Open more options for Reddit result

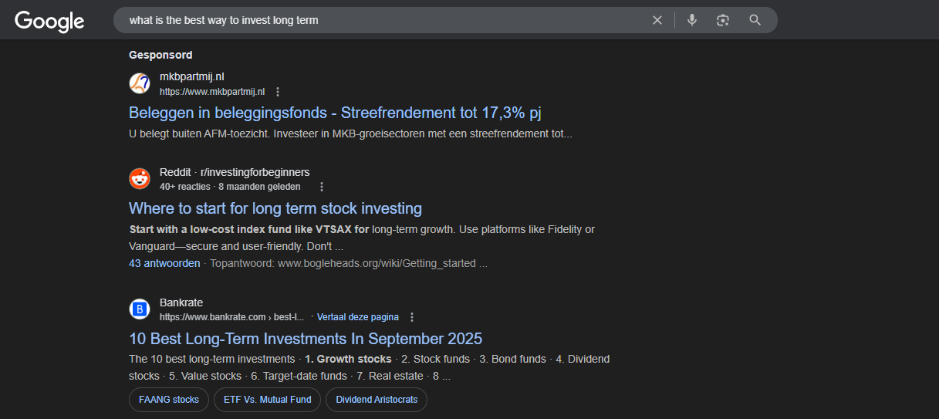point(322,187)
